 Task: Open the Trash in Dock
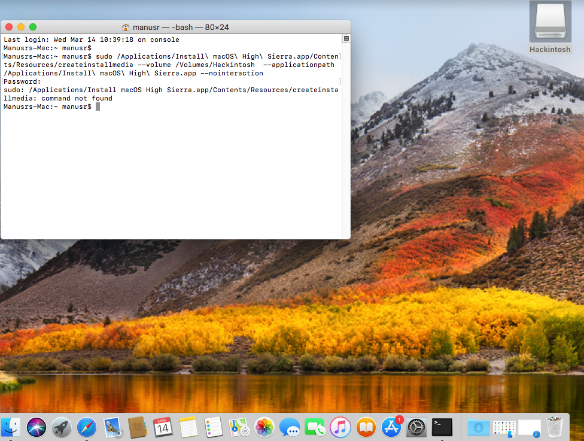tap(555, 427)
